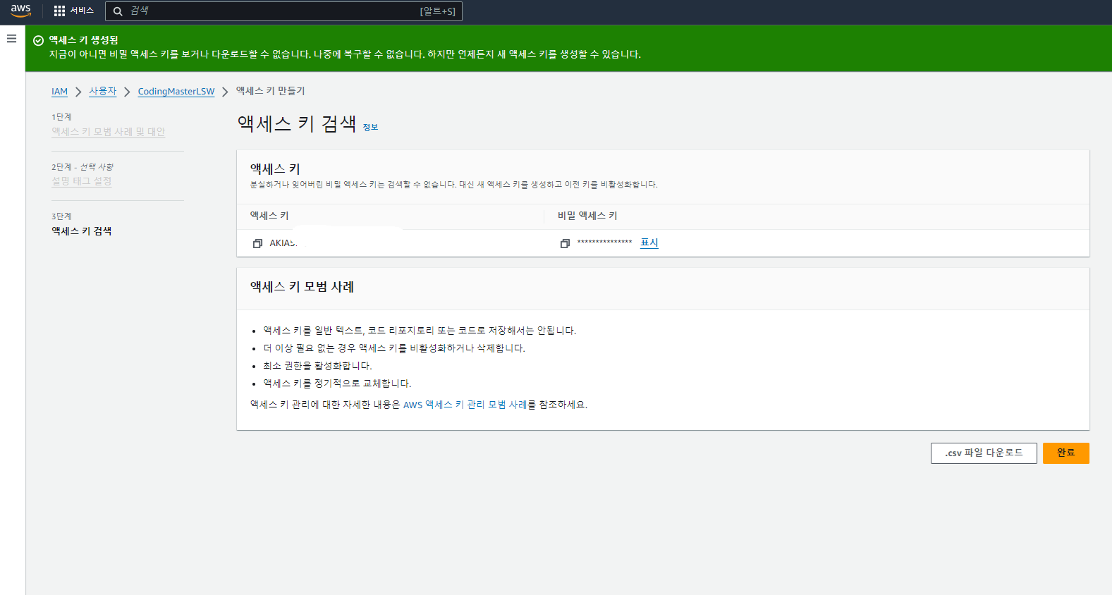Image resolution: width=1112 pixels, height=595 pixels.
Task: Open CodingMasterLSW breadcrumb link
Action: [176, 92]
